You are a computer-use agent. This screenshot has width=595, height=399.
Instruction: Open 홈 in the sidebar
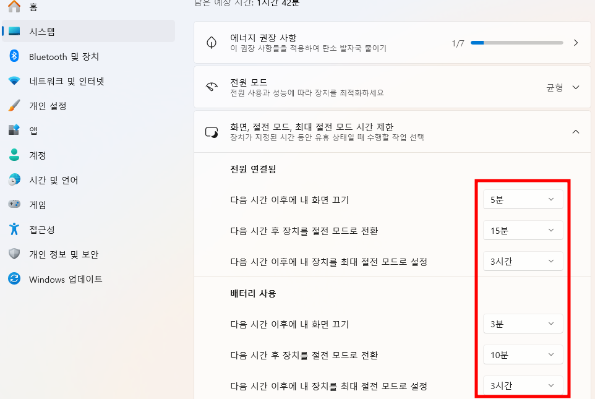pyautogui.click(x=33, y=7)
